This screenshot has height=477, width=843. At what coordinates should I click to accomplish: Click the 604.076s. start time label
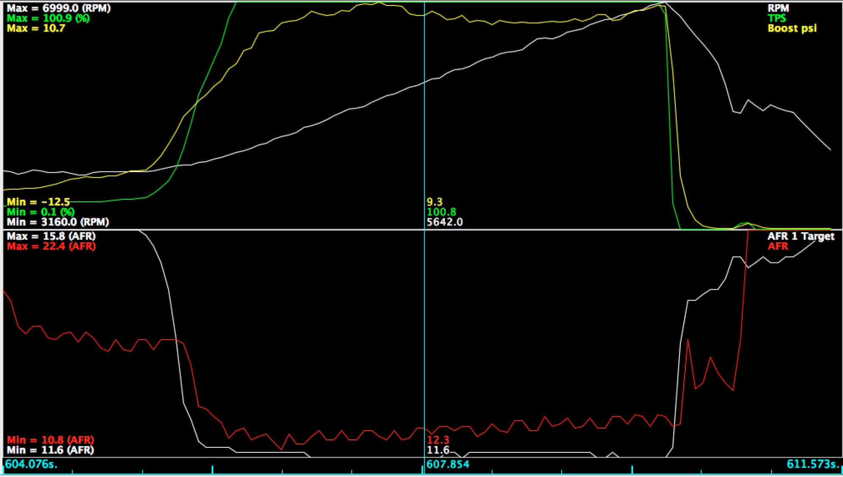click(31, 464)
